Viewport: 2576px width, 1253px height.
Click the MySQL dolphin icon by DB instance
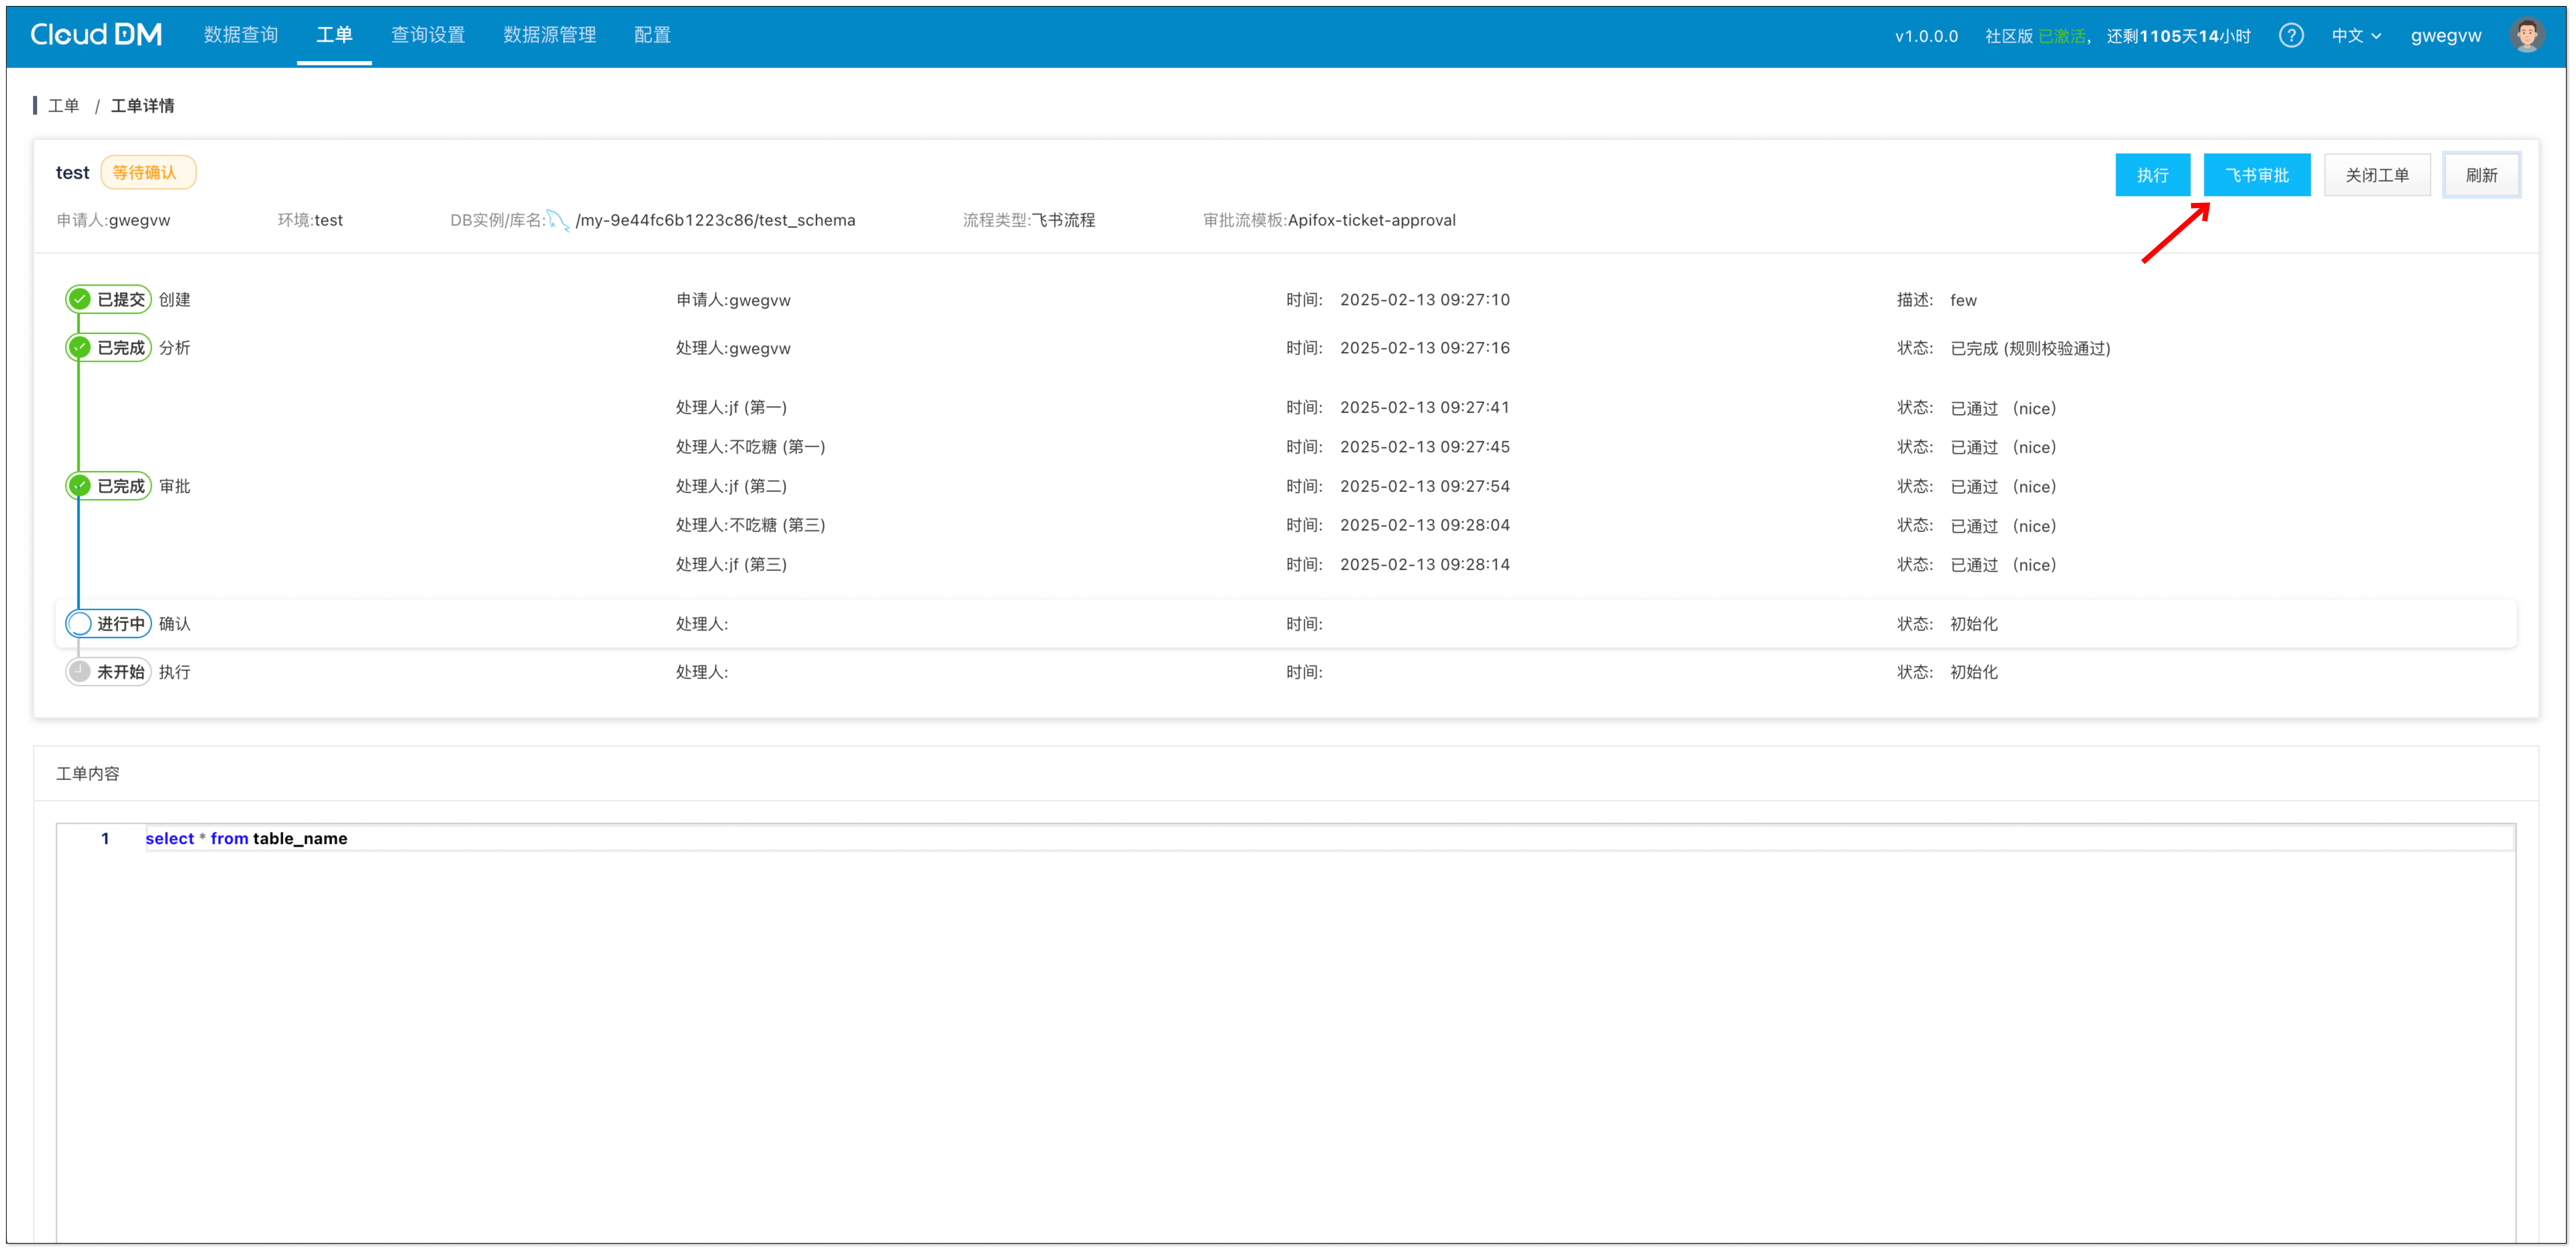coord(558,220)
